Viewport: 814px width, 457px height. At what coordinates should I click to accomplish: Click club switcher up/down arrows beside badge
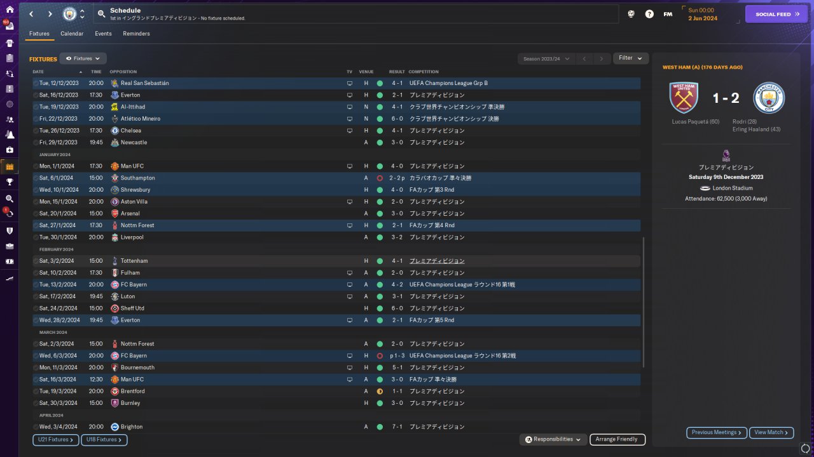pos(82,14)
